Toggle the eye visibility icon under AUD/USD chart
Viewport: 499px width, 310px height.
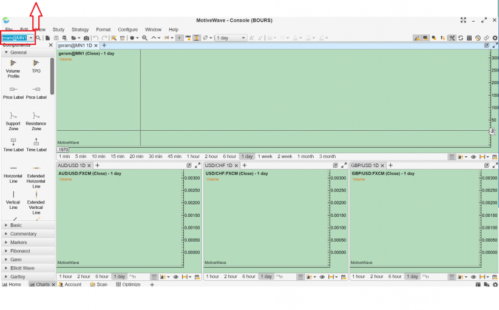(x=175, y=277)
